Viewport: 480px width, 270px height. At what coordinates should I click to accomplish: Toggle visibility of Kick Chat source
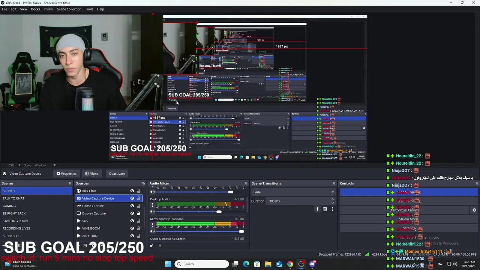point(132,191)
